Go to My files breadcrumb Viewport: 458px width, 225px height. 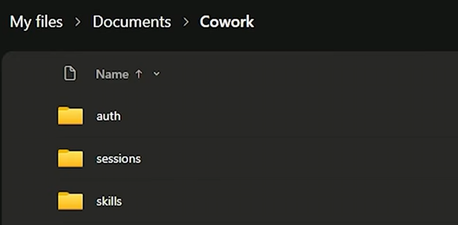coord(36,22)
